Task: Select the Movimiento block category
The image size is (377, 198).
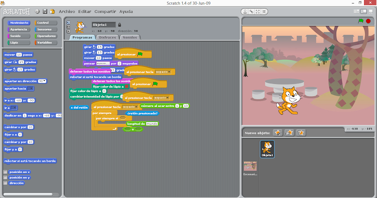Action: pos(19,23)
